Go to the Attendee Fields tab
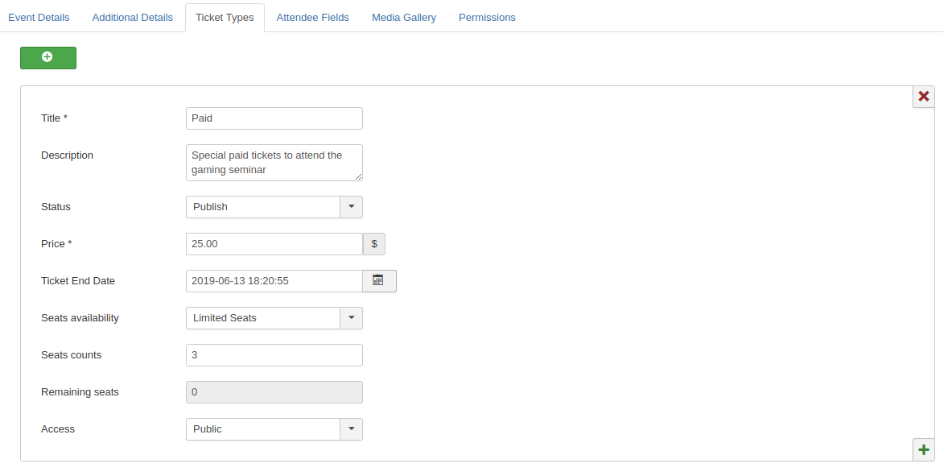The width and height of the screenshot is (952, 476). (313, 18)
